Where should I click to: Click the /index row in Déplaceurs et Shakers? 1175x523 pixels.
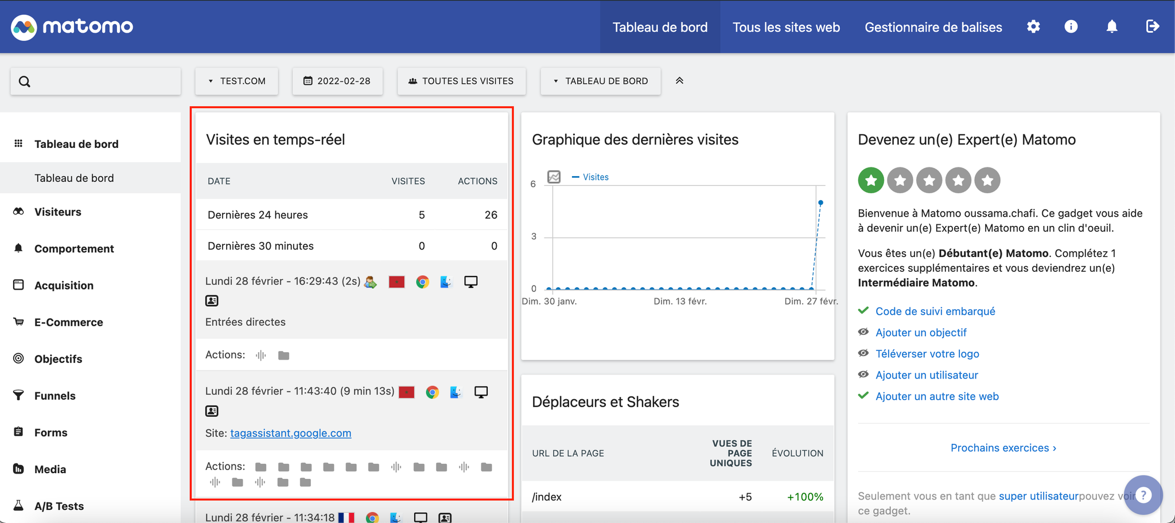point(678,497)
